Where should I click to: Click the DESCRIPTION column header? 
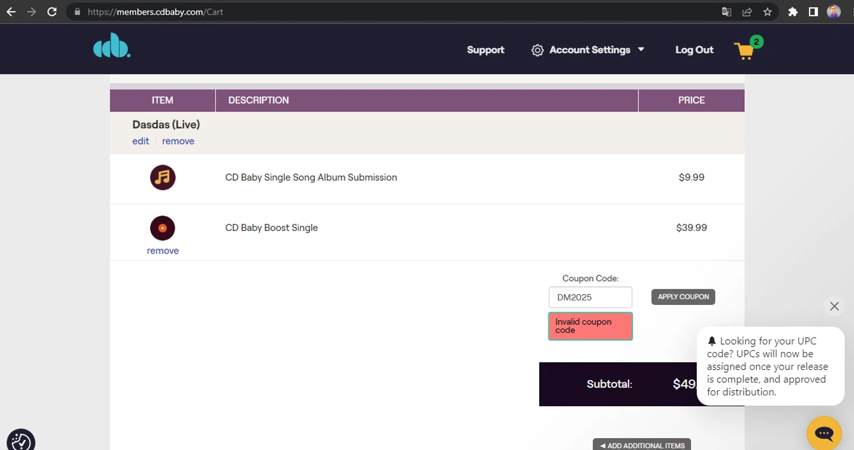426,100
